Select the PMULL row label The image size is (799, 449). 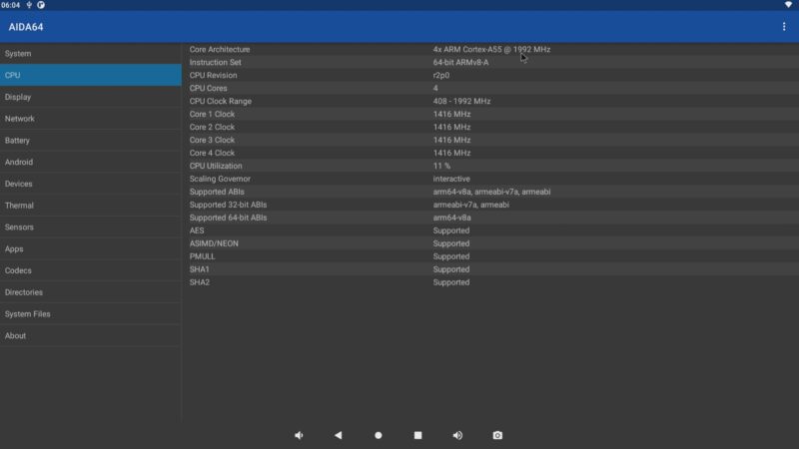coord(203,256)
